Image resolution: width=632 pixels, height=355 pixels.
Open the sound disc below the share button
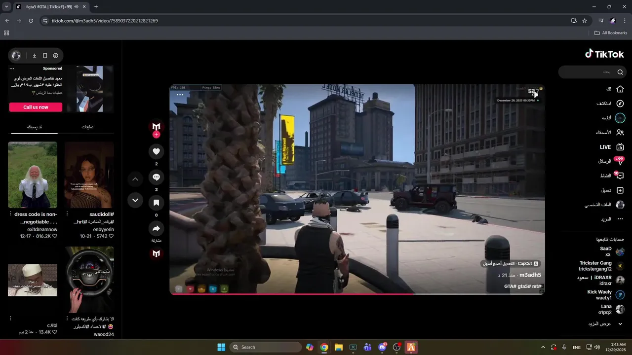coord(156,253)
